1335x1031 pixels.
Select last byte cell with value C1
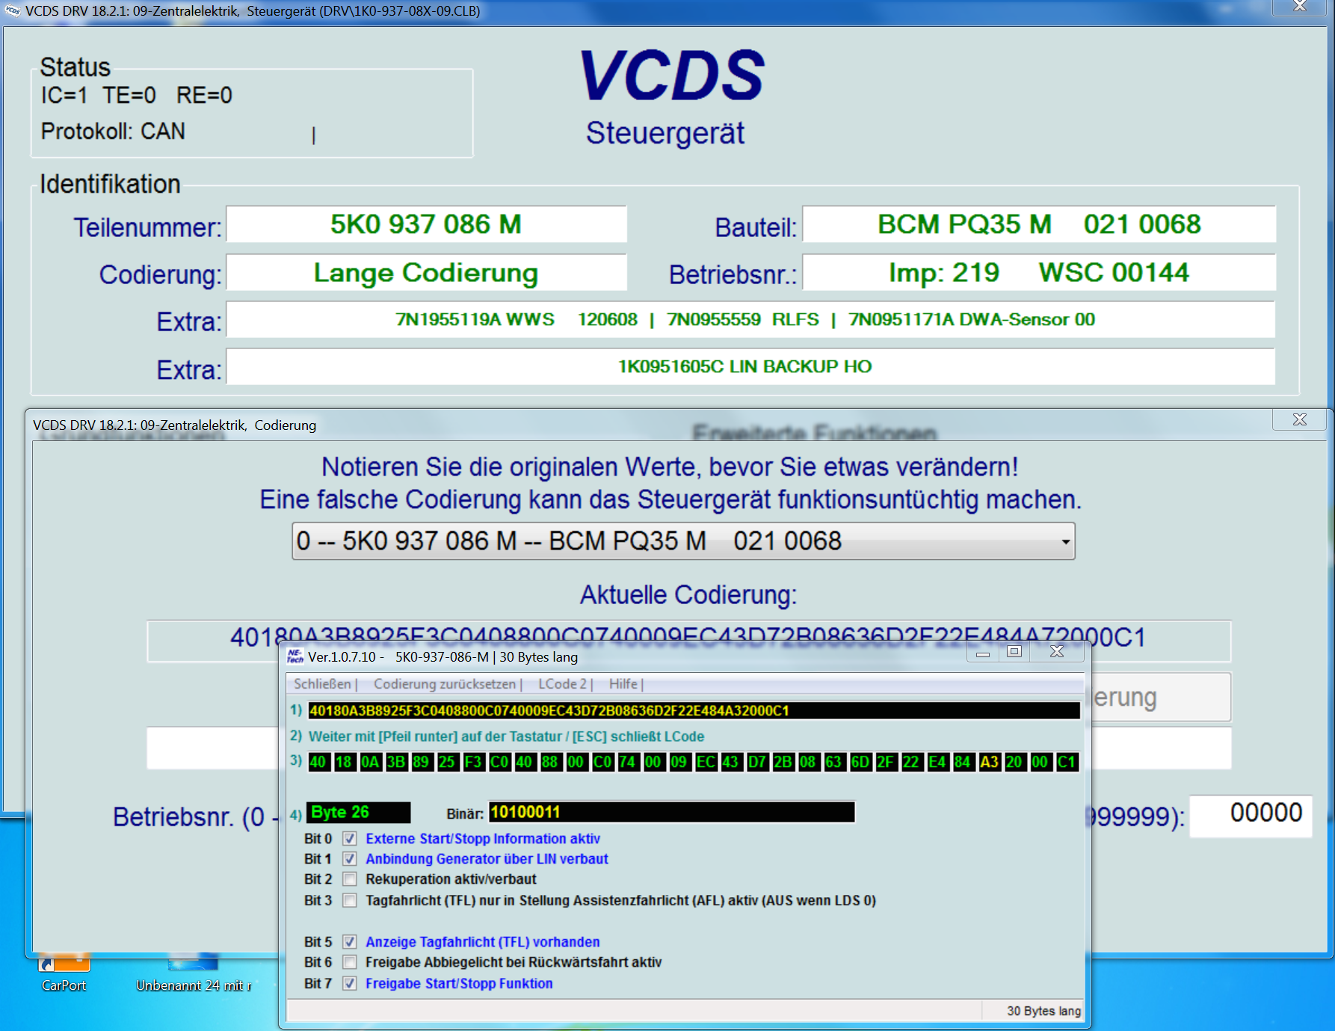(x=1067, y=762)
